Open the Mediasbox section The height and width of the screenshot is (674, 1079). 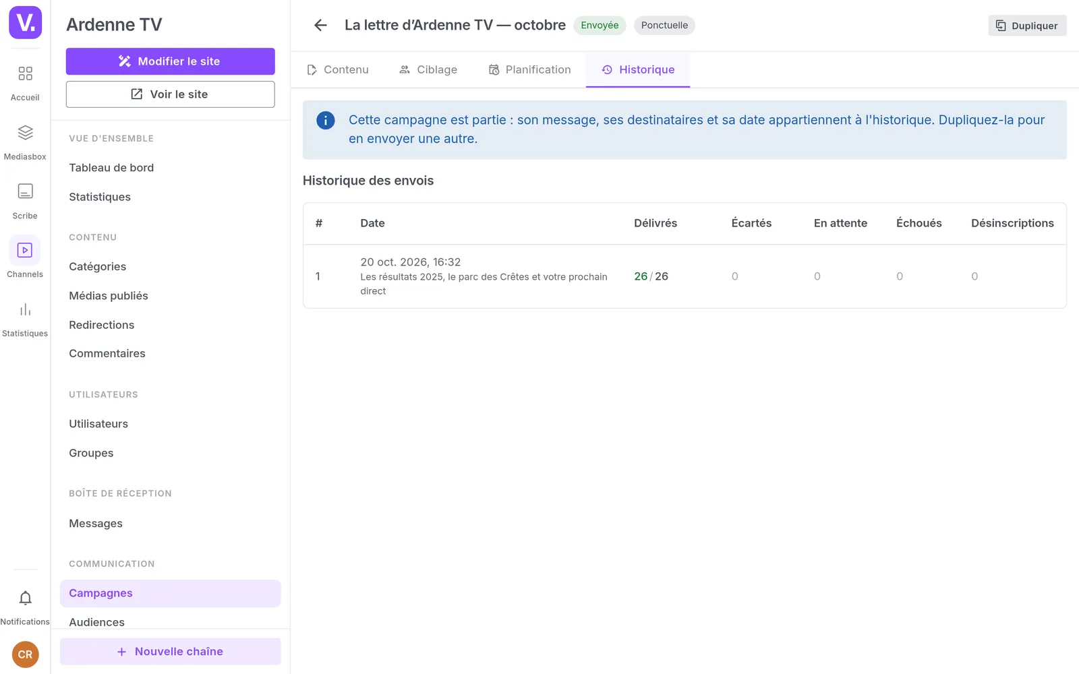click(x=25, y=142)
